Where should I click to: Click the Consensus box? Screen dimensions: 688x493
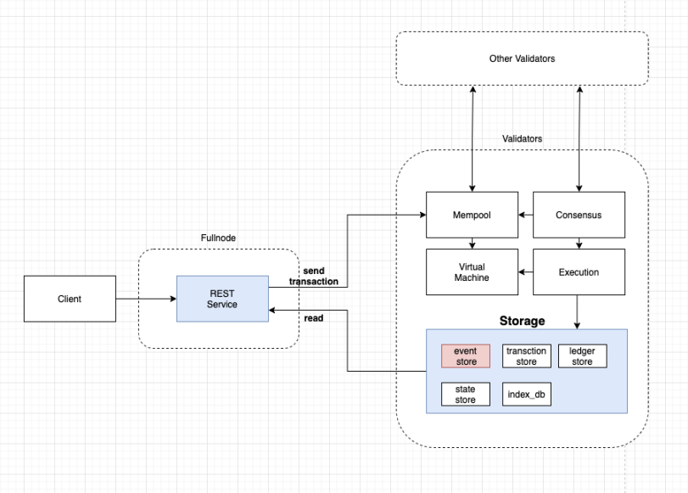[x=579, y=215]
